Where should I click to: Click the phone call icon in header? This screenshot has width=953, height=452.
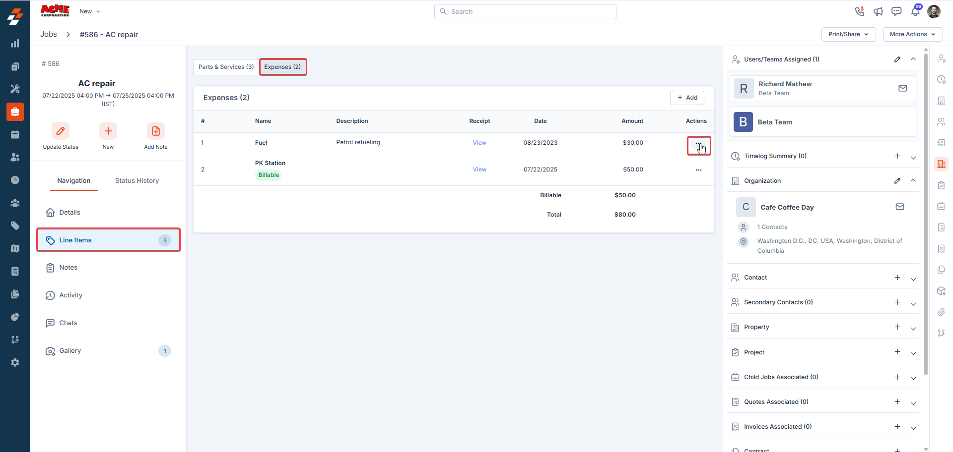(860, 11)
